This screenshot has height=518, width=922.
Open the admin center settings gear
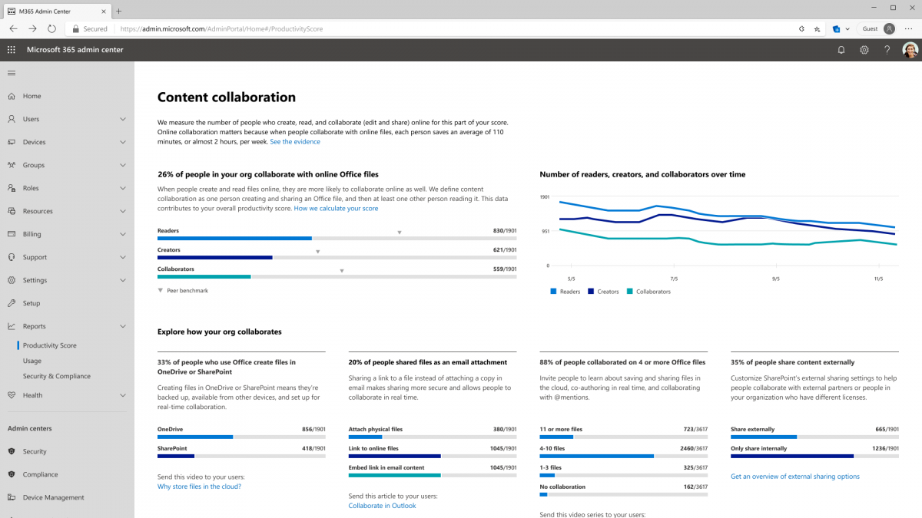point(864,49)
